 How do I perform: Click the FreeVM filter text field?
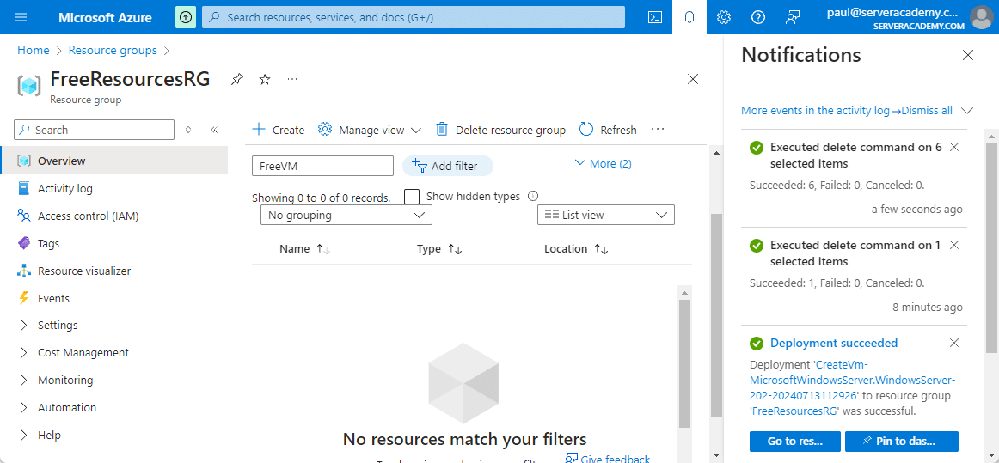tap(323, 167)
